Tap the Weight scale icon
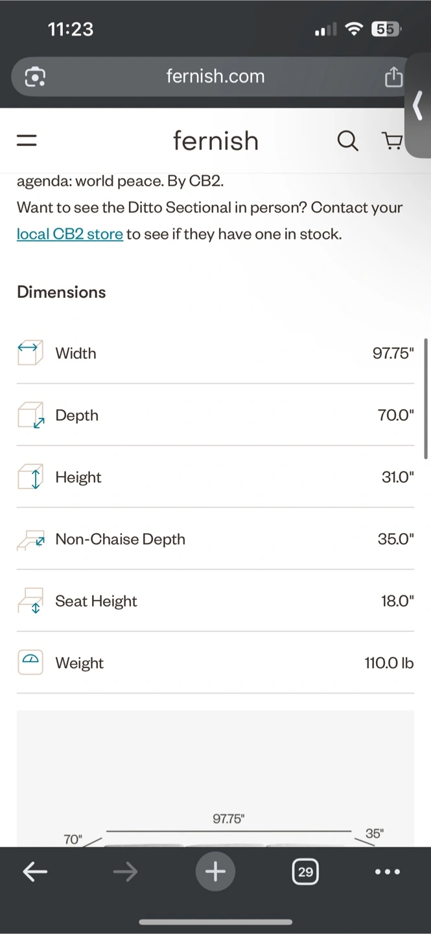The height and width of the screenshot is (934, 431). [30, 662]
